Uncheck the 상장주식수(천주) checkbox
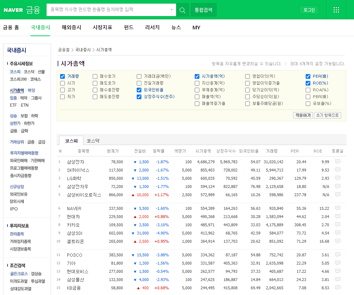354x295 pixels. pyautogui.click(x=139, y=97)
